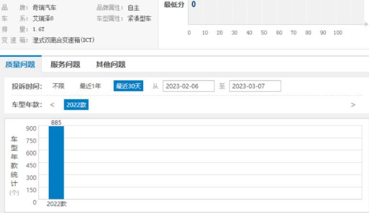Click the end date field 2023-03-07
Image resolution: width=369 pixels, height=213 pixels.
click(x=255, y=86)
